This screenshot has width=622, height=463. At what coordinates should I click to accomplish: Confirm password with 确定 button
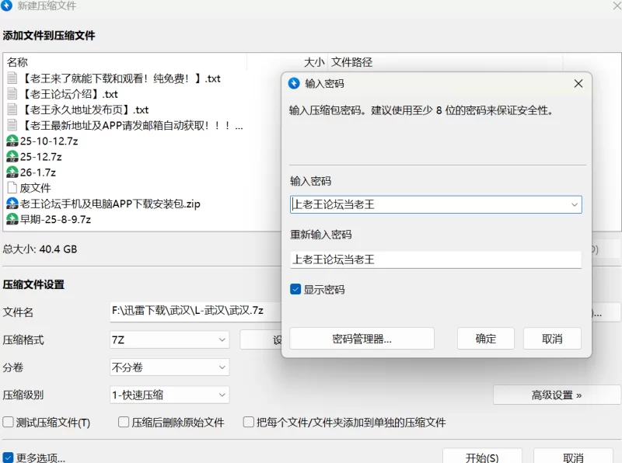[x=485, y=339]
